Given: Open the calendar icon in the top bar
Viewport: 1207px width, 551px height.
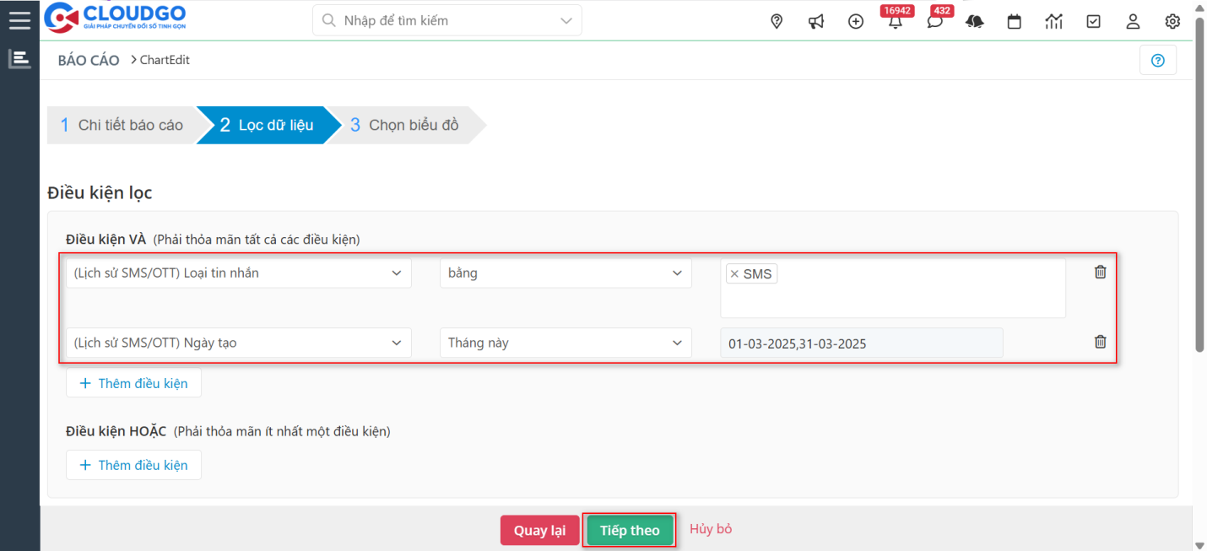Looking at the screenshot, I should click(x=1014, y=21).
